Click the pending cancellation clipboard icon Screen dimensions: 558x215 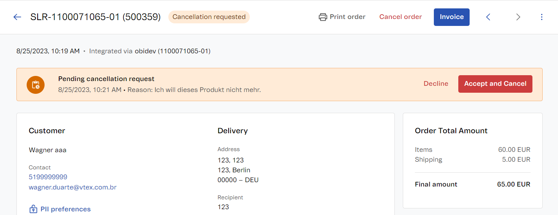36,85
